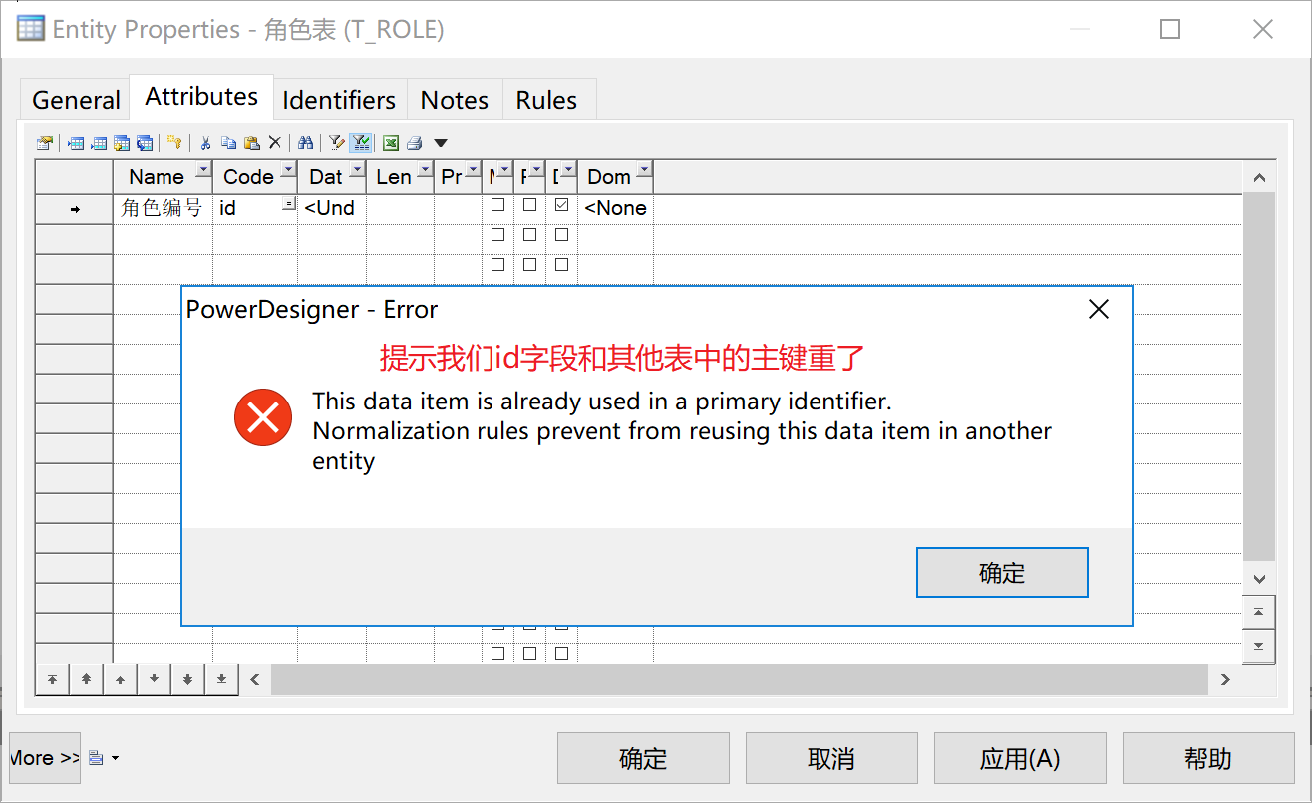The height and width of the screenshot is (803, 1312).
Task: Select the yellow key icon in toolbar
Action: (x=173, y=142)
